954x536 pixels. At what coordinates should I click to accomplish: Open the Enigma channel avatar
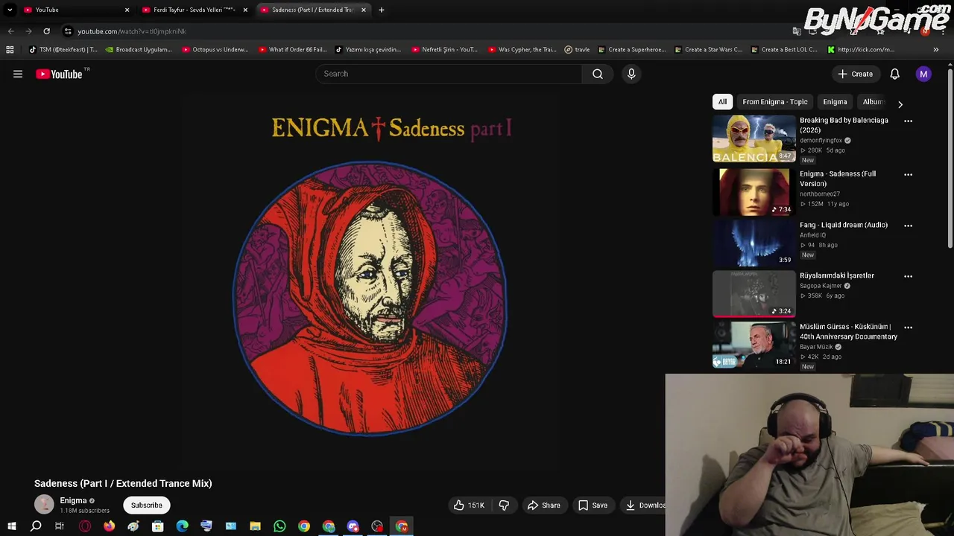point(44,505)
